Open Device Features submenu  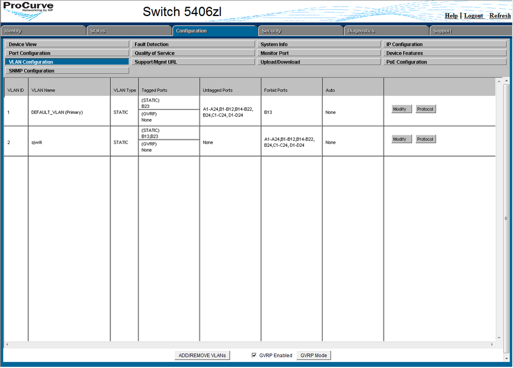(x=445, y=53)
